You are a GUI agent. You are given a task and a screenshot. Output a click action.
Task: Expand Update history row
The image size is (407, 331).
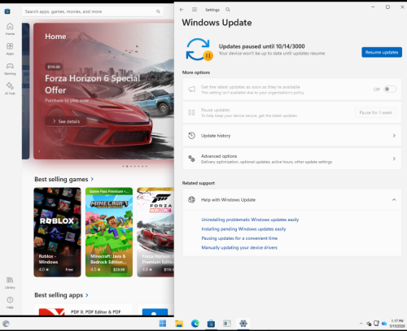(x=292, y=136)
